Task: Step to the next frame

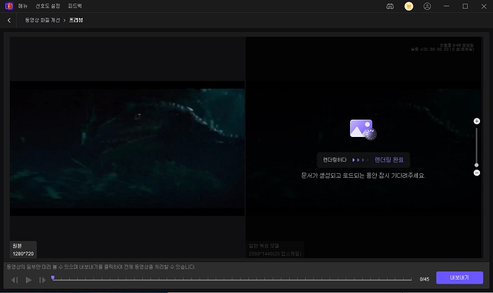Action: (x=43, y=280)
